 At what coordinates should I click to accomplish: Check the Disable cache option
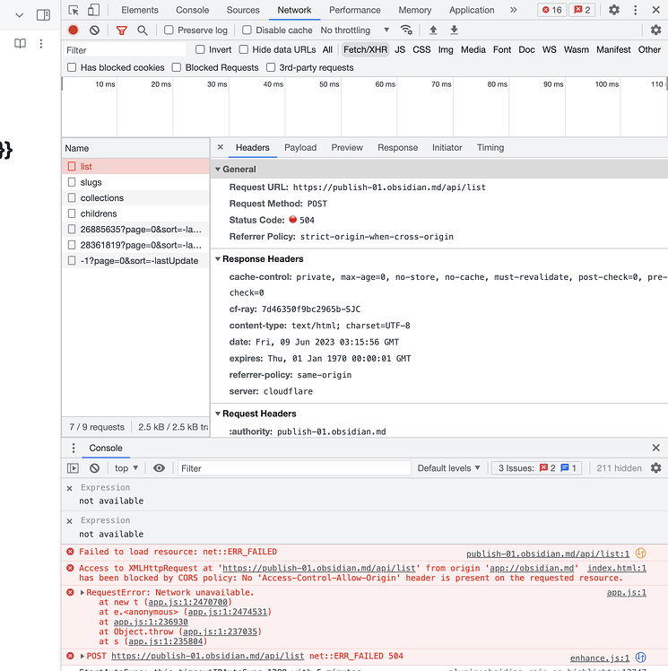247,30
